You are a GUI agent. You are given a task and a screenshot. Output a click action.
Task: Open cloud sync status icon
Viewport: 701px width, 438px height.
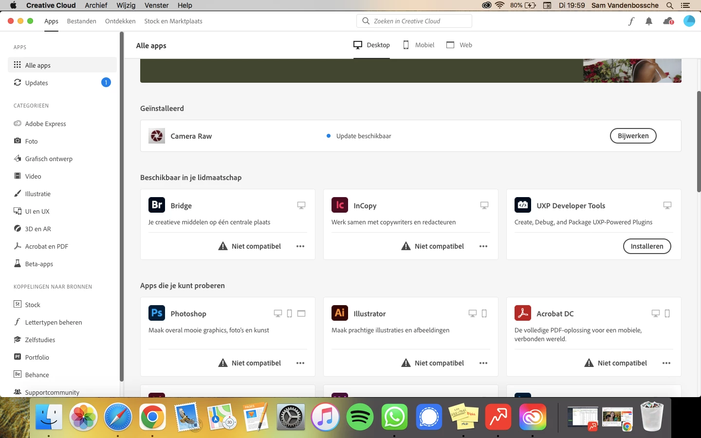pyautogui.click(x=668, y=21)
